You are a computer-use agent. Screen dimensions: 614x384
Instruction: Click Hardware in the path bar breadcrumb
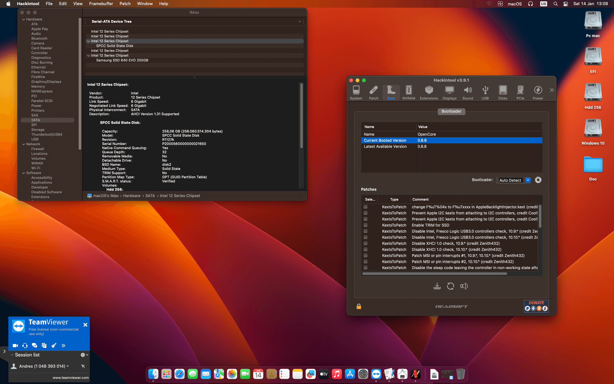(132, 196)
